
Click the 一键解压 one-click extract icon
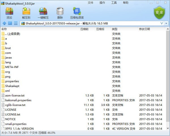[x=43, y=11]
